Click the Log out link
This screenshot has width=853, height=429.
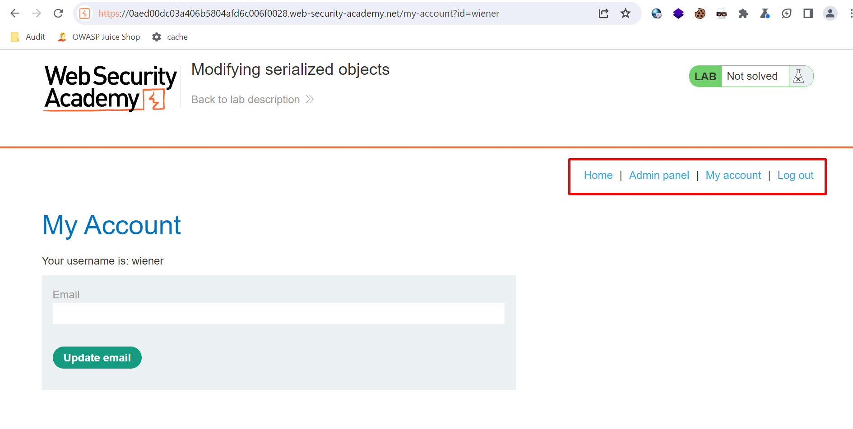click(795, 175)
